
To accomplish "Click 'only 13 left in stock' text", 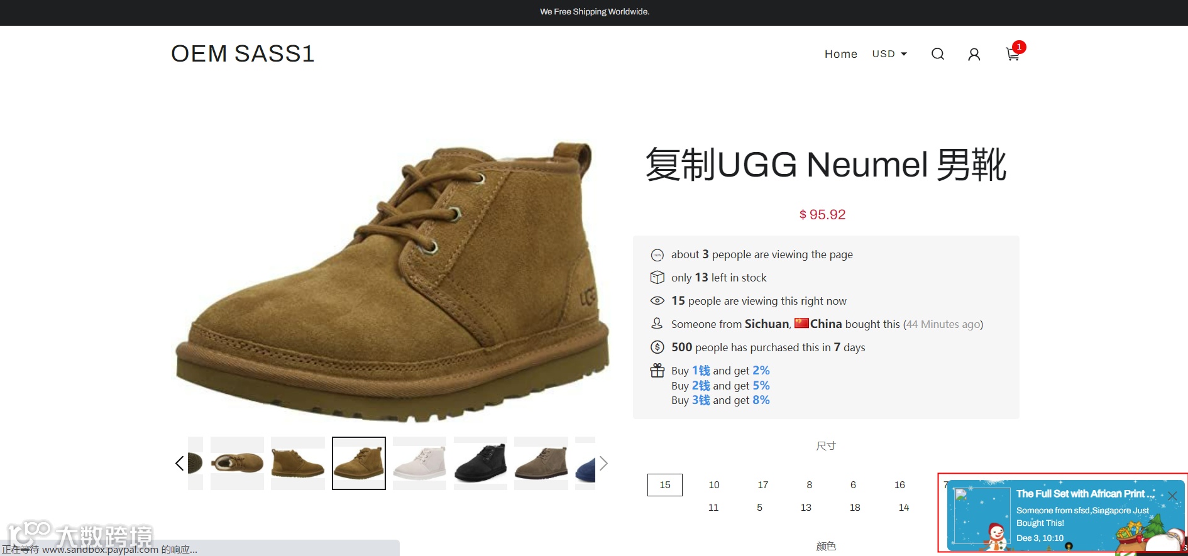I will click(x=719, y=278).
